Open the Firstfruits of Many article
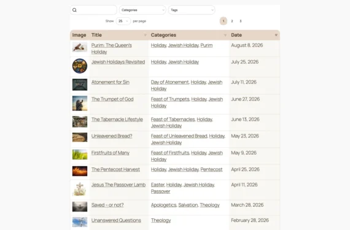The height and width of the screenshot is (230, 350). click(111, 153)
